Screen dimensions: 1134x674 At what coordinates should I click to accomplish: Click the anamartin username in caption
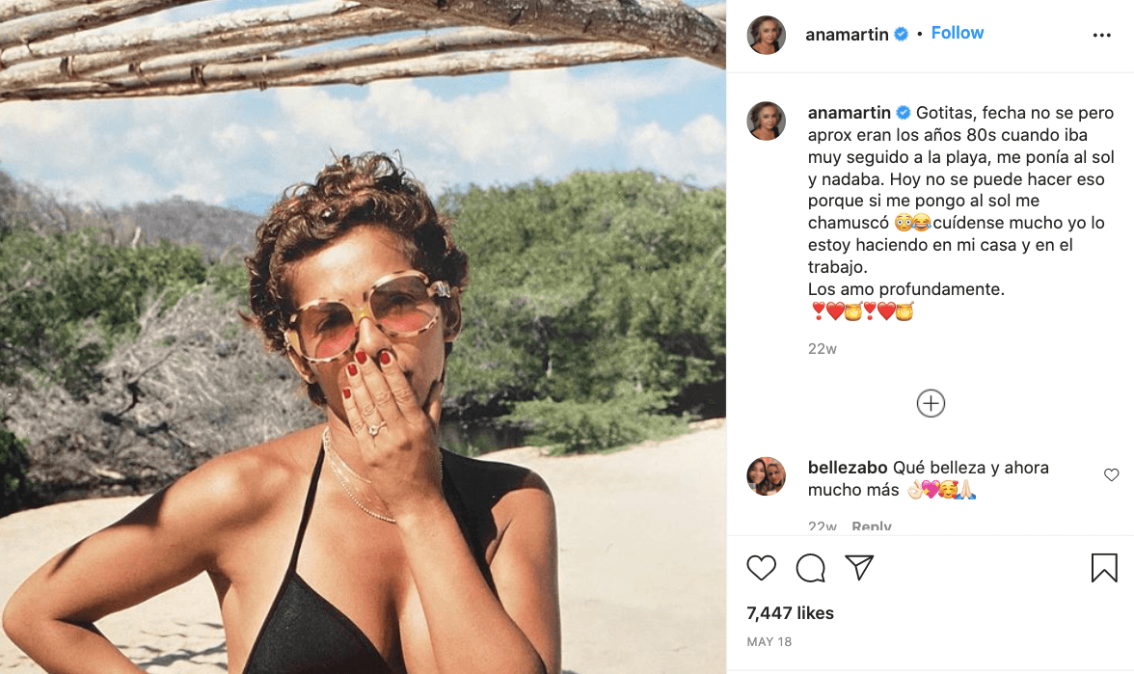click(849, 112)
